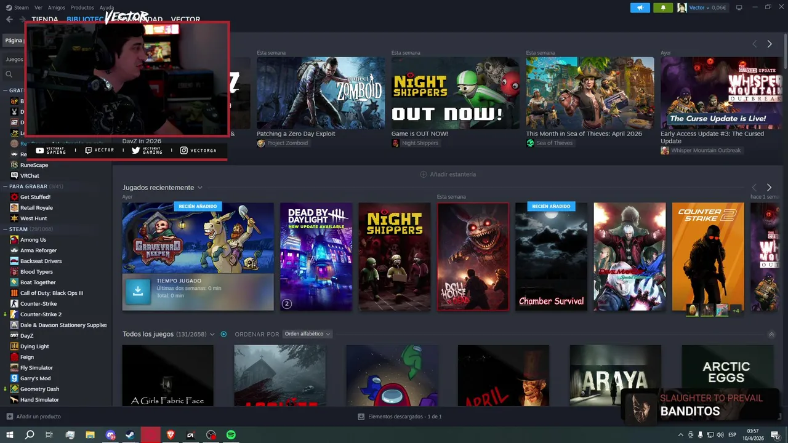
Task: Click the library search magnifier icon
Action: click(9, 74)
